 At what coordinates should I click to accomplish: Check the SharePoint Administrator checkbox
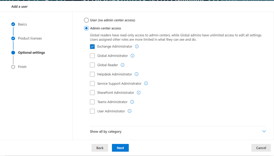[x=92, y=93]
